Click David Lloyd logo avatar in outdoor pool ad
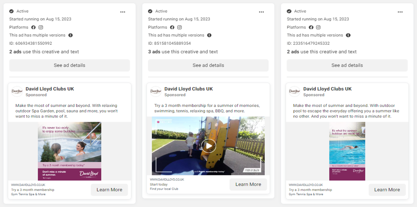The height and width of the screenshot is (207, 417). coord(295,91)
